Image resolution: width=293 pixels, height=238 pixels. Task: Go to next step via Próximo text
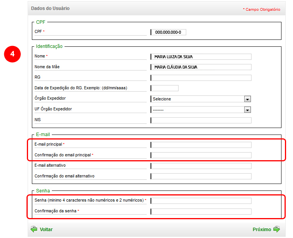[x=262, y=230]
